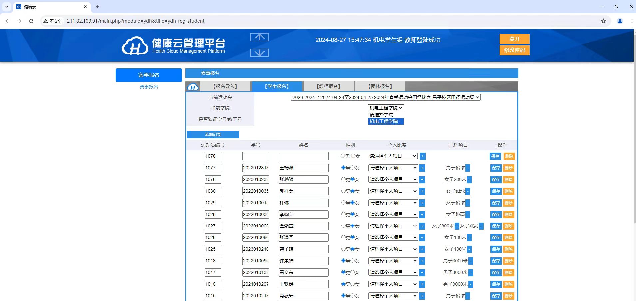Remove 女子800米 event from athlete 1027
The width and height of the screenshot is (636, 301).
pyautogui.click(x=457, y=226)
